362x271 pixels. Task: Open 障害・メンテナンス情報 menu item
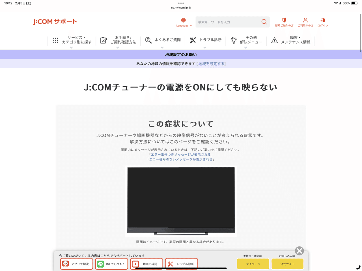pos(296,40)
